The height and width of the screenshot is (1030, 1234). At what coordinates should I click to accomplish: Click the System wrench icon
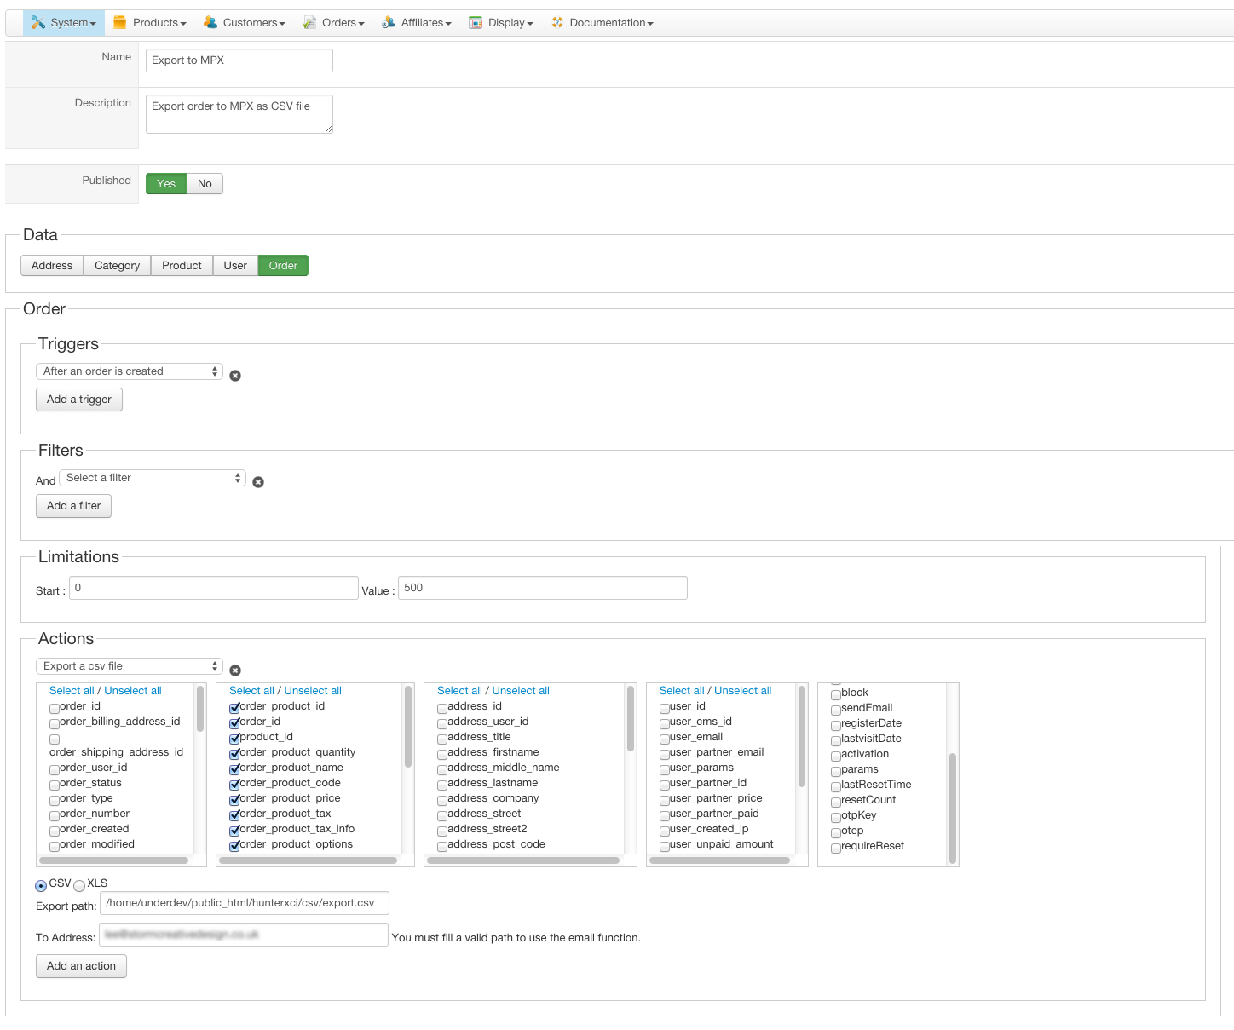coord(37,23)
